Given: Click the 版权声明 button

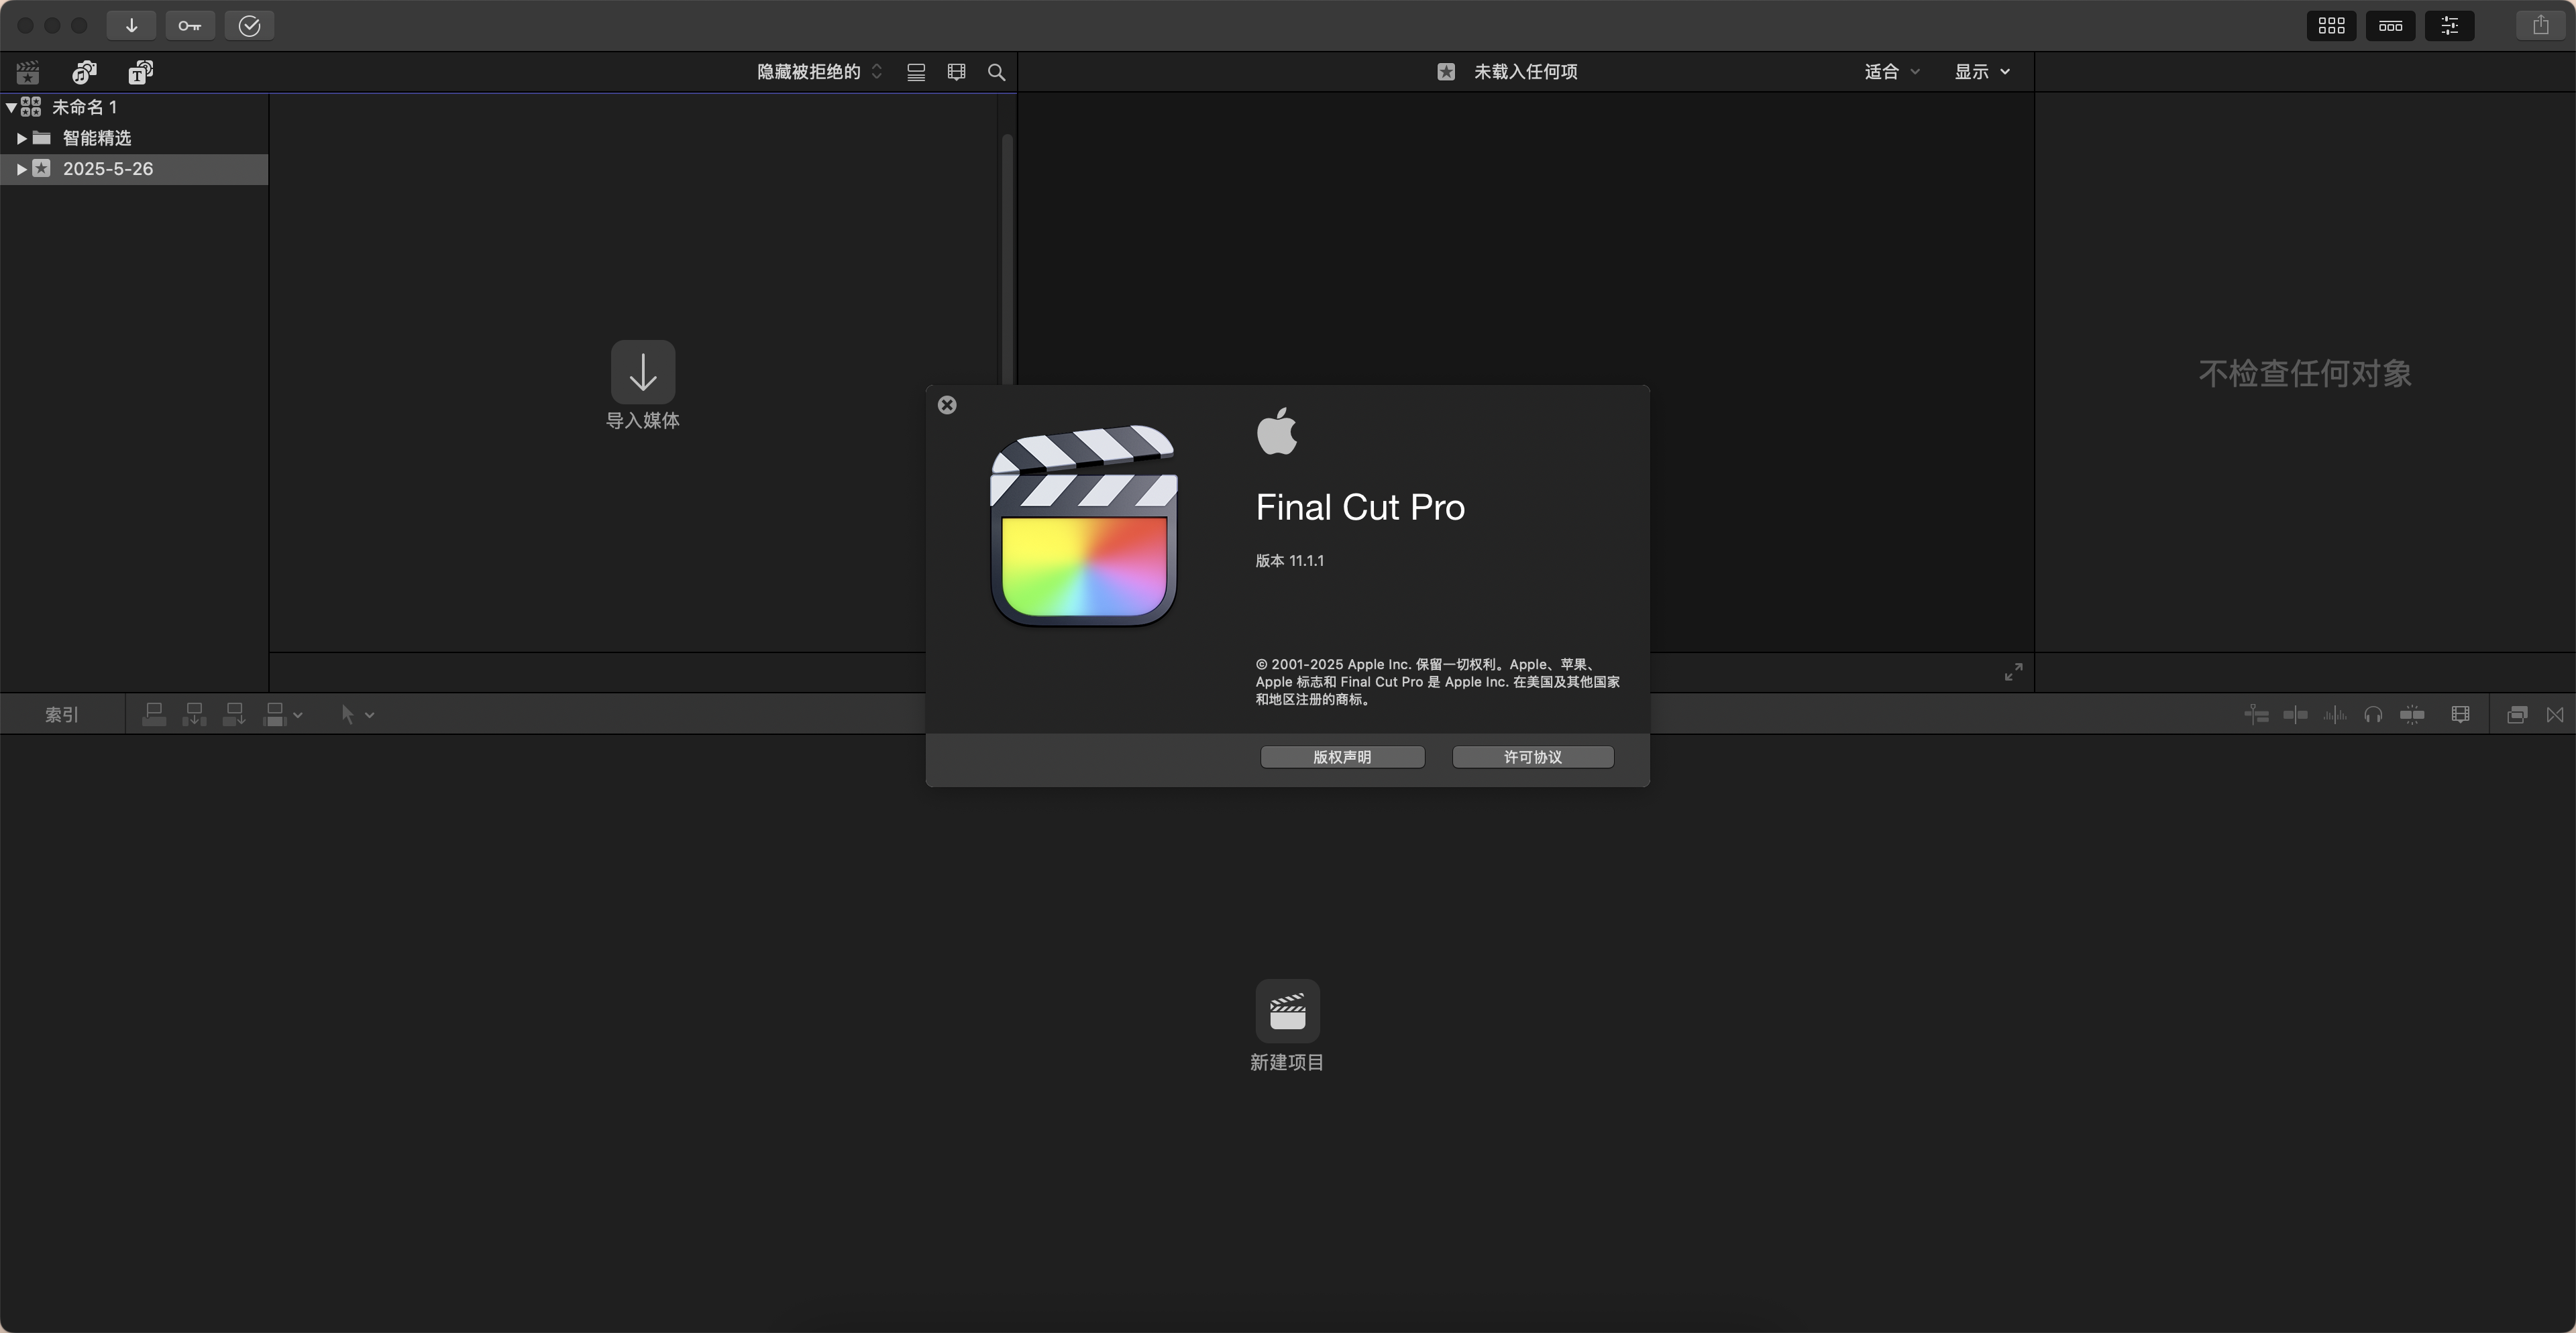Looking at the screenshot, I should (x=1342, y=758).
